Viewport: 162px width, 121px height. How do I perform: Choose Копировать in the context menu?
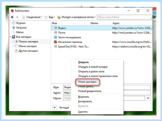pos(85,101)
